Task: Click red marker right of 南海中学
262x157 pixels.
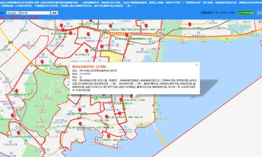Action: click(42, 62)
